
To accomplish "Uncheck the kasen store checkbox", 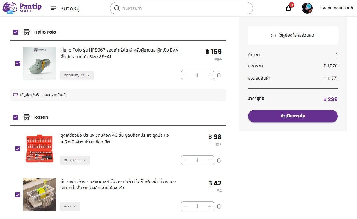I will click(x=16, y=117).
